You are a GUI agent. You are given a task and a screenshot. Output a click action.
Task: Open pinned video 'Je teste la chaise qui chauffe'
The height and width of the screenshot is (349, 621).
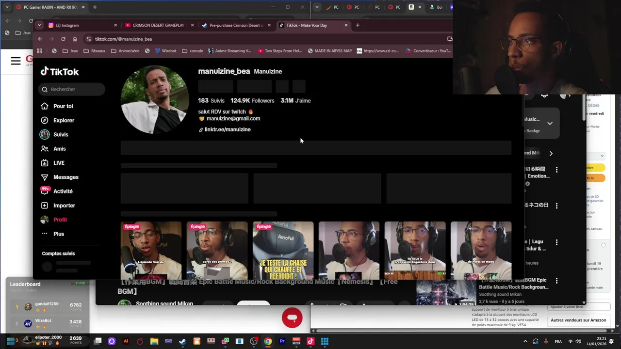pos(283,251)
